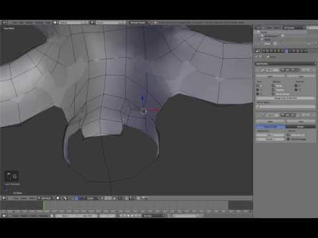The image size is (318, 238).
Task: Click the Mirror modifier name field
Action: point(273,70)
